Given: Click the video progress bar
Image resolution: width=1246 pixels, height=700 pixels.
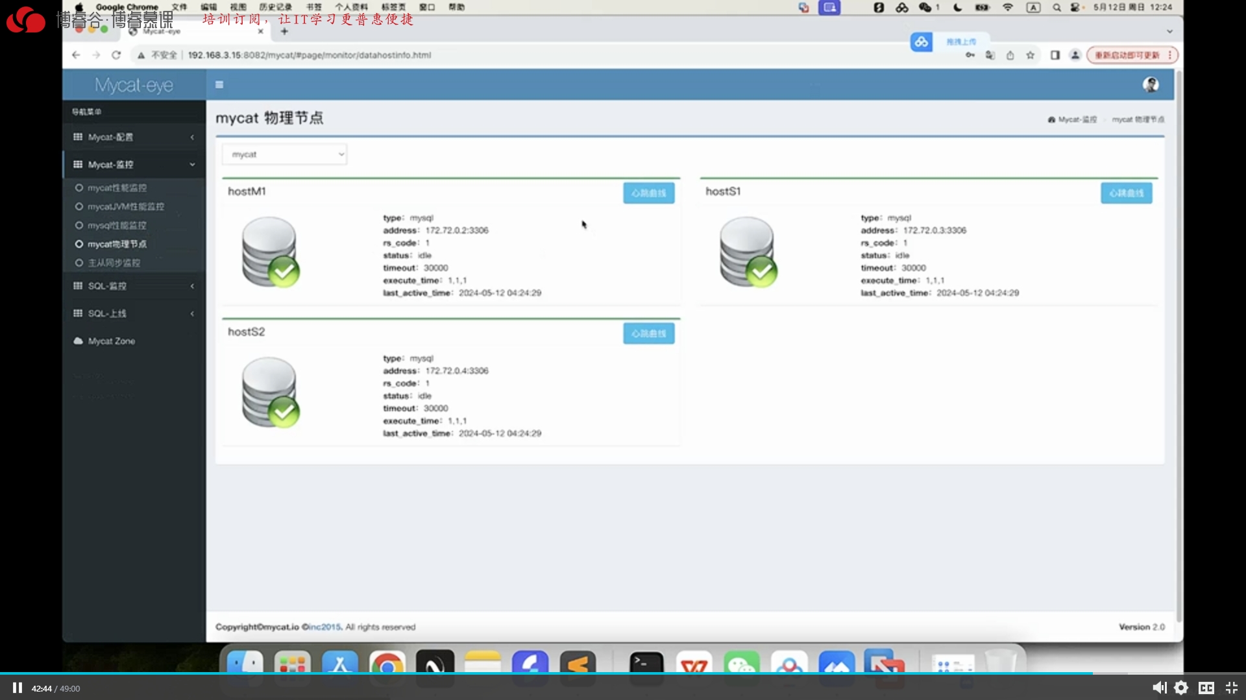Looking at the screenshot, I should point(623,673).
